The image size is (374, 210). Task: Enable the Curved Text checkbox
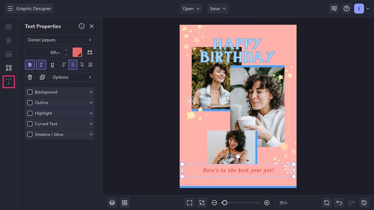coord(30,124)
